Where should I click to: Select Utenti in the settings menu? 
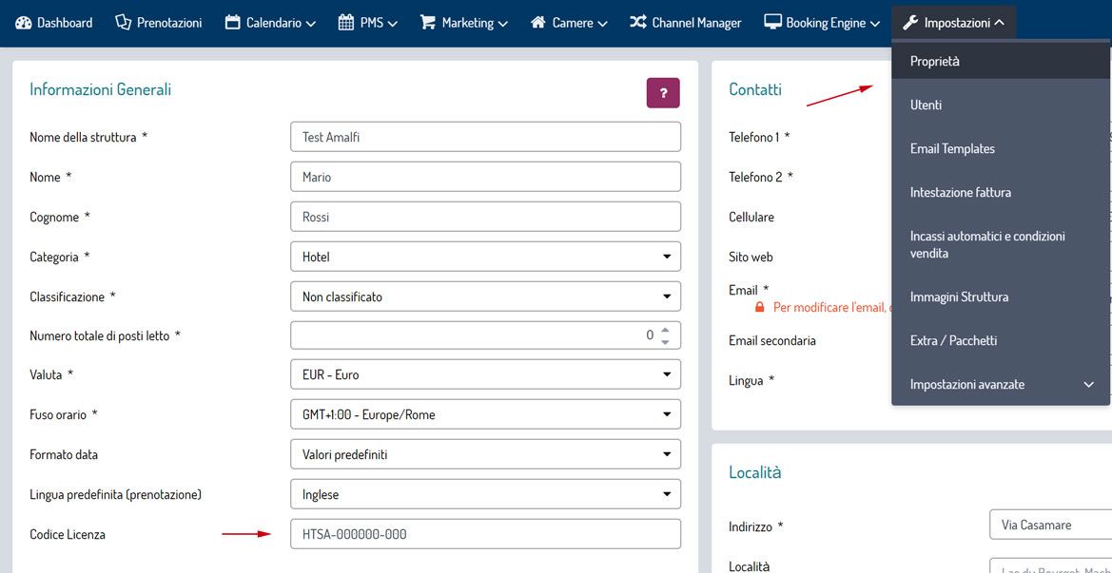coord(926,105)
